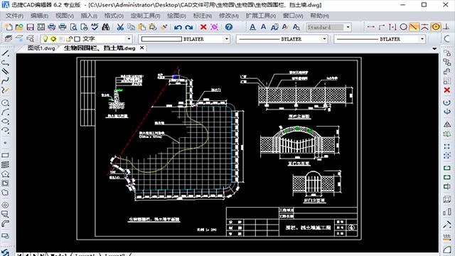Toggle the layer lock padlock icon
Screen dimensions: 455x256
click(69, 38)
